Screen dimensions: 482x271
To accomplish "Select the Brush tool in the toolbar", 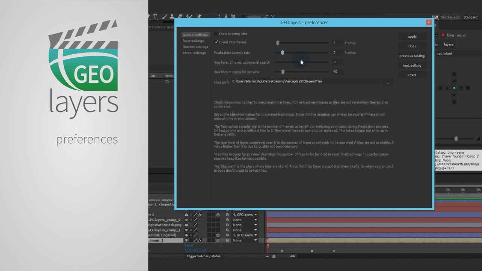I will click(165, 17).
